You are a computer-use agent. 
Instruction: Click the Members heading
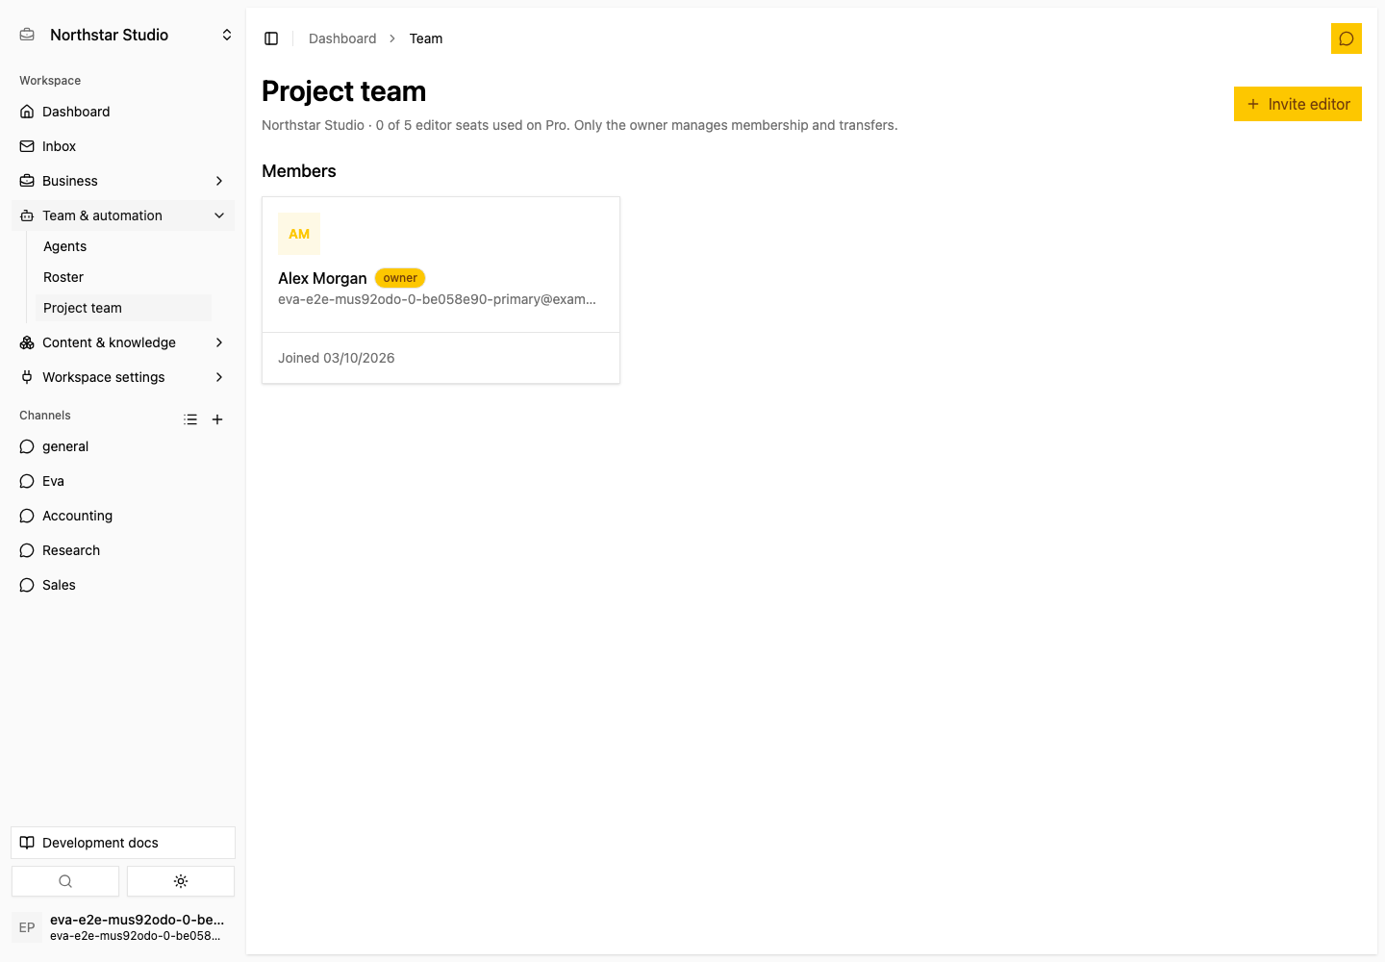(x=299, y=171)
